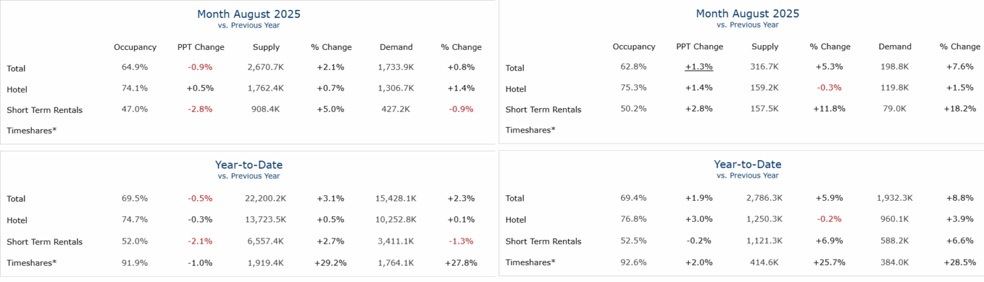Click the 15,428.1K year-to-date demand value
Viewport: 984px width, 282px height.
coord(396,198)
